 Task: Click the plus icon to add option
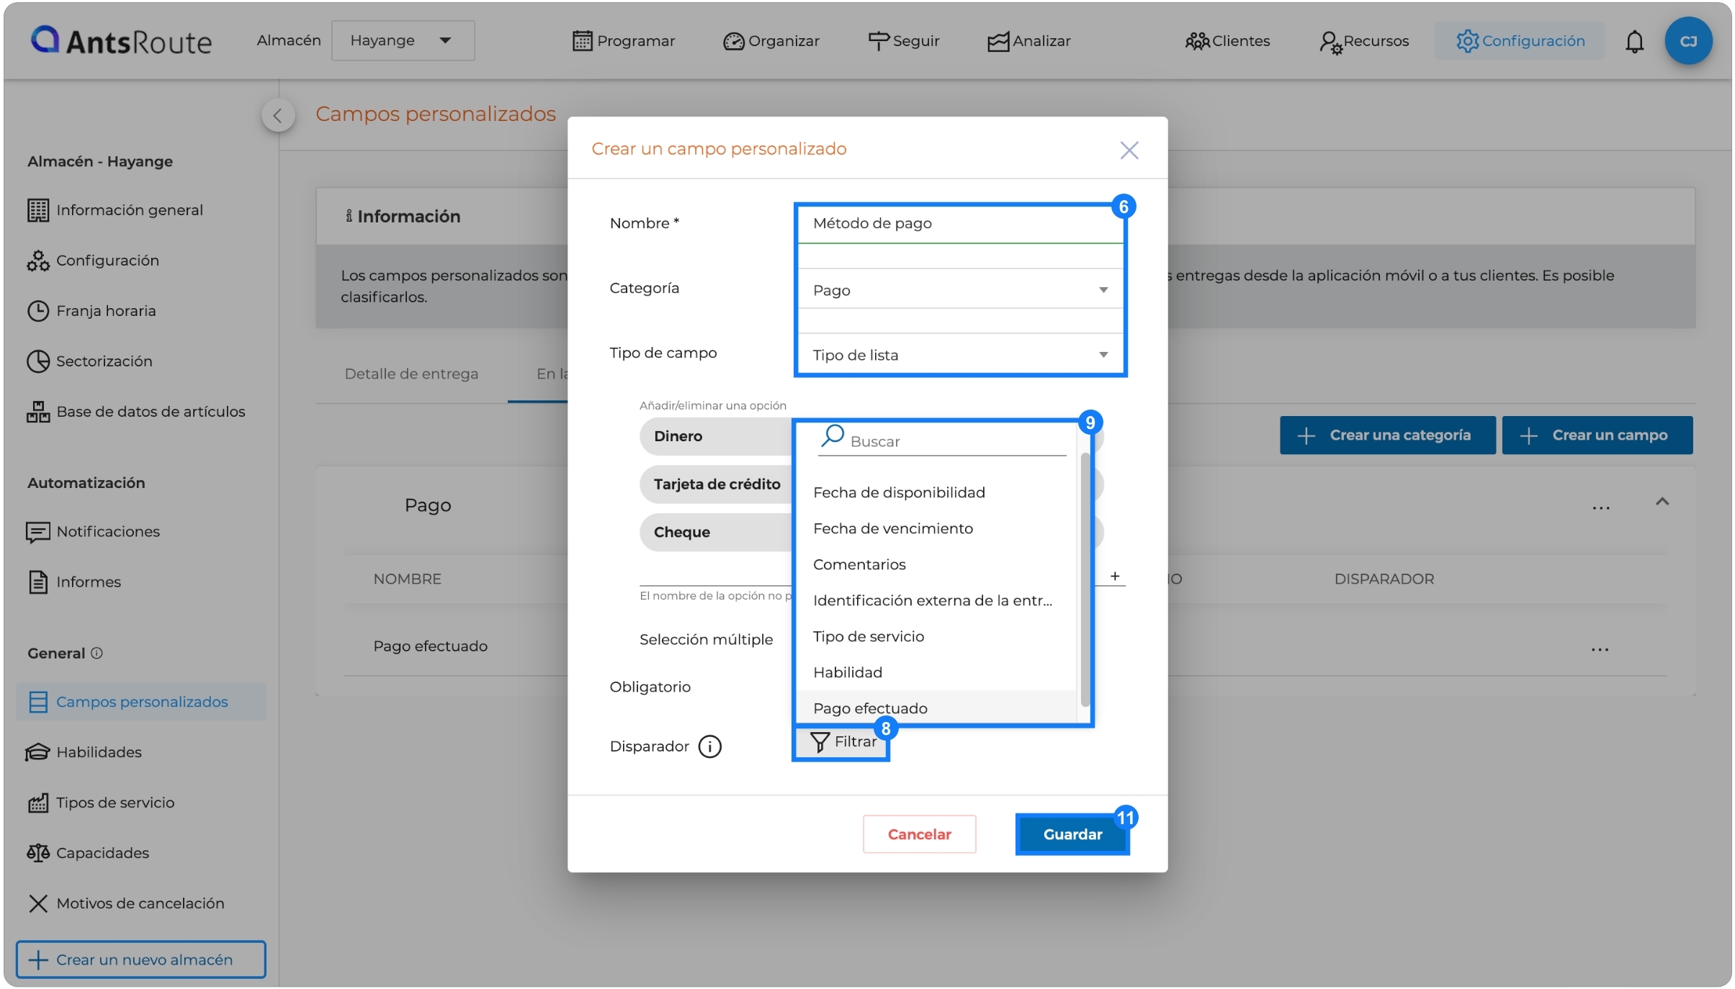1114,577
